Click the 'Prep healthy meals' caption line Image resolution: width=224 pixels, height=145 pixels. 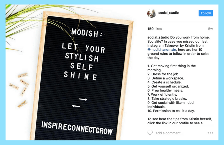click(165, 91)
